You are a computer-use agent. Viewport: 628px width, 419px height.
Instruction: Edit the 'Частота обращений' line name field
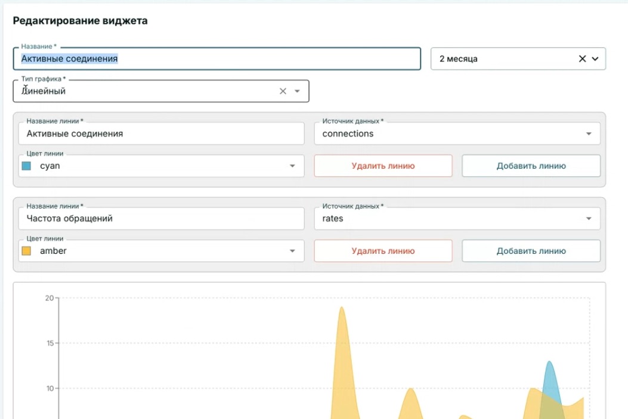coord(162,219)
